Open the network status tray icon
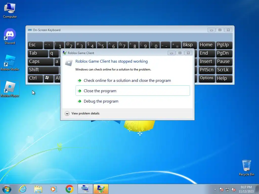The height and width of the screenshot is (194, 259). [x=227, y=189]
